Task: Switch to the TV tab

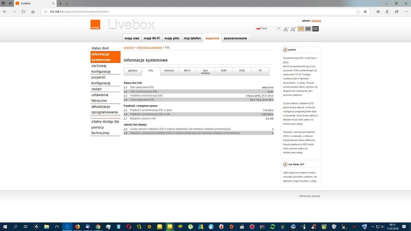Action: click(260, 71)
